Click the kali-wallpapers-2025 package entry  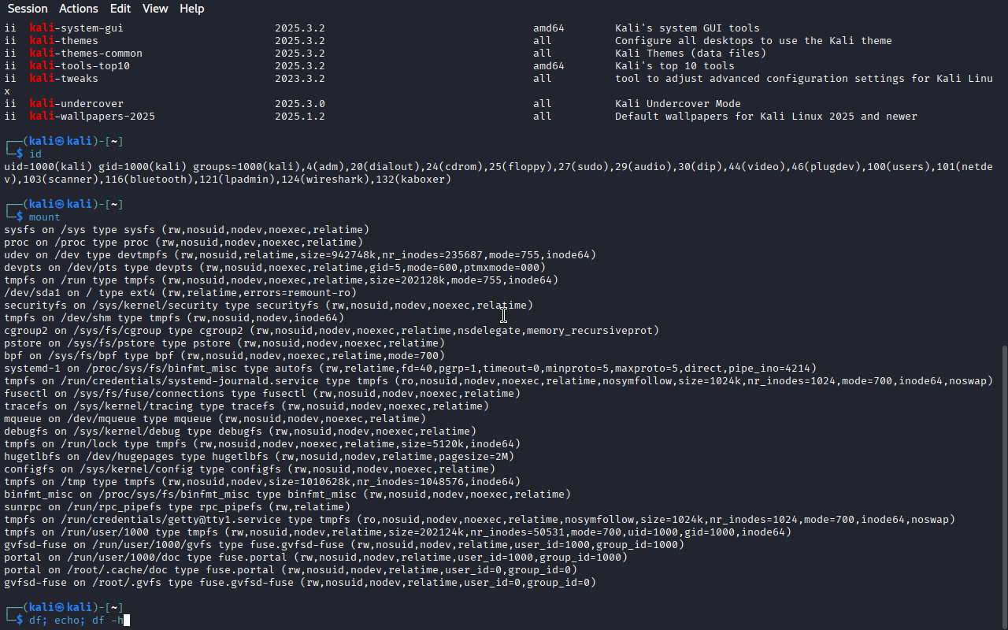(x=92, y=117)
